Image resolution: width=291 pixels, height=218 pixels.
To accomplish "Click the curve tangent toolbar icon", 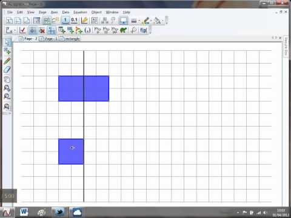I will click(133, 30).
